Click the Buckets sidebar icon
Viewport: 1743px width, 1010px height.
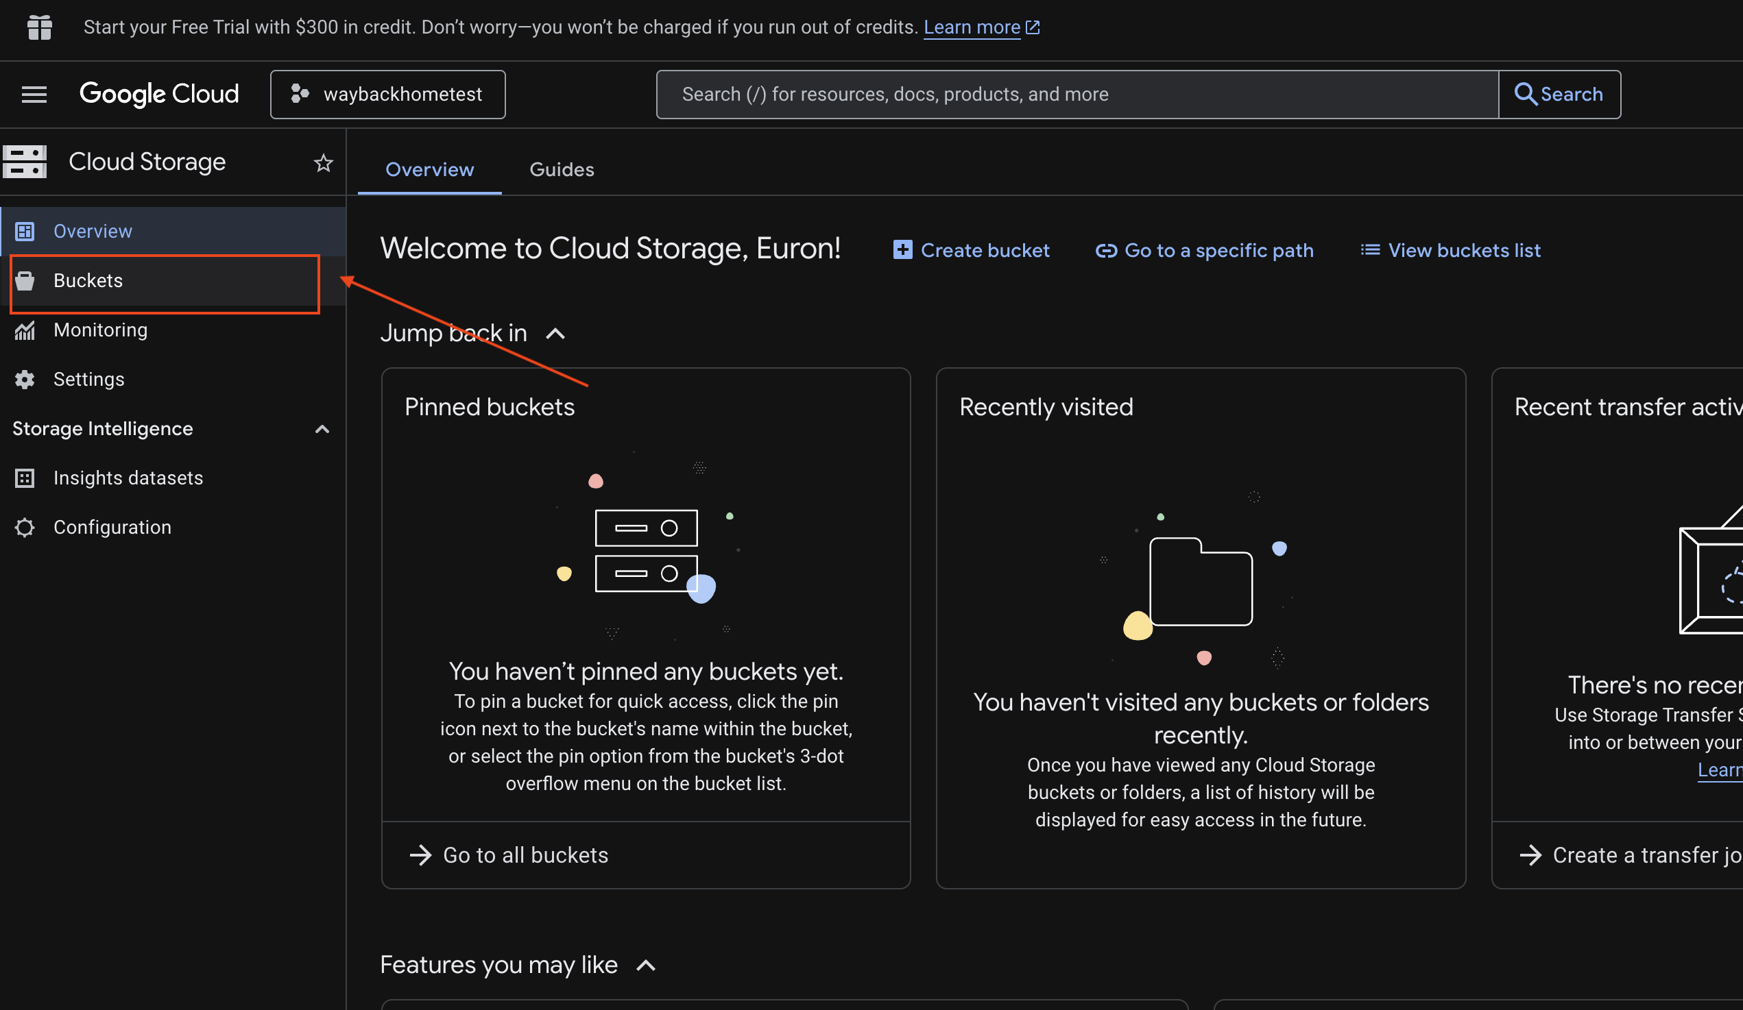pos(25,281)
